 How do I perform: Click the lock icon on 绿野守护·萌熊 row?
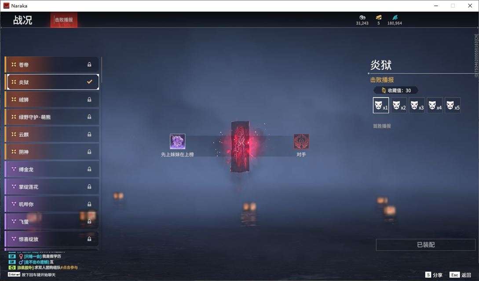point(89,117)
